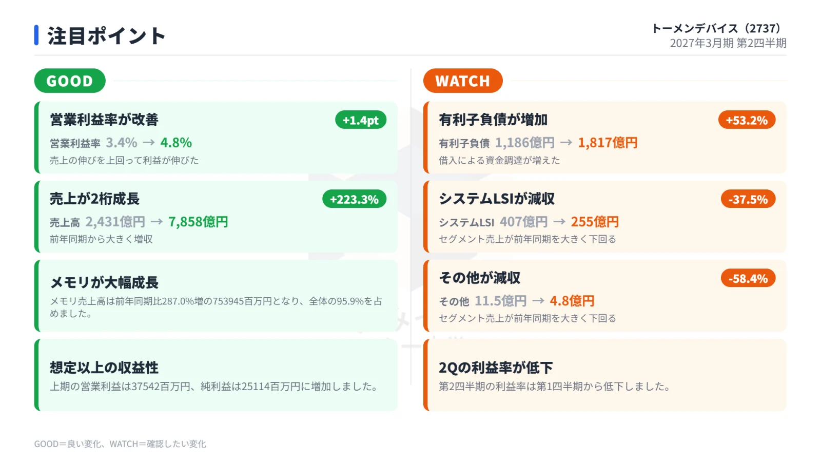This screenshot has height=462, width=821.
Task: Click the note 前年同期から大きく増収
Action: (x=101, y=239)
